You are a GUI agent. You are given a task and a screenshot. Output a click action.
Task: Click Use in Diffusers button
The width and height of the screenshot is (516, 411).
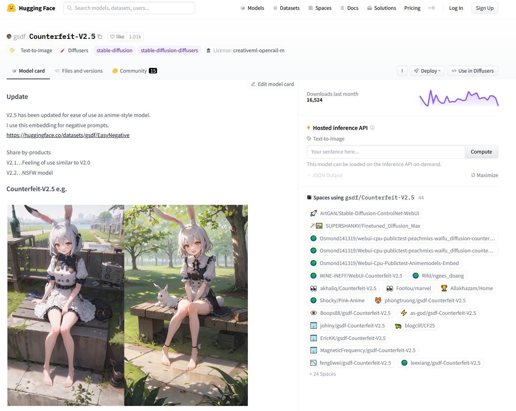point(472,71)
